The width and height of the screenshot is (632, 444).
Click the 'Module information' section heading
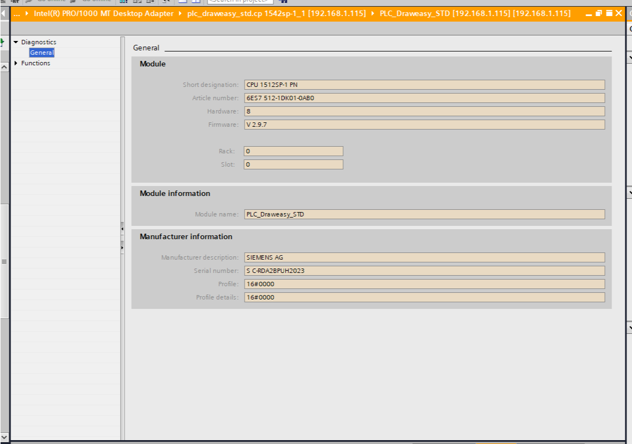tap(175, 193)
